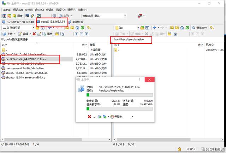Open in PuTTY icon
Screen dimensions: 226x153
click(x=32, y=16)
